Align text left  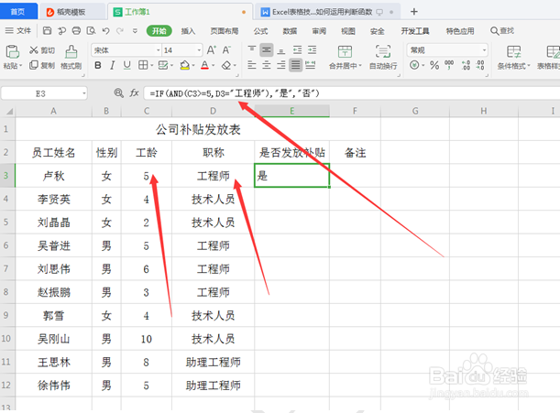pyautogui.click(x=252, y=65)
